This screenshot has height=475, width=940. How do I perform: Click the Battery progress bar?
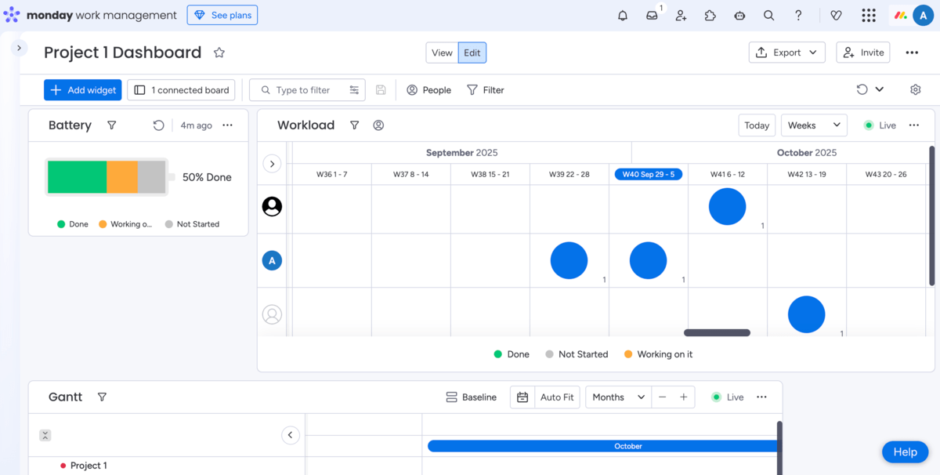tap(107, 176)
